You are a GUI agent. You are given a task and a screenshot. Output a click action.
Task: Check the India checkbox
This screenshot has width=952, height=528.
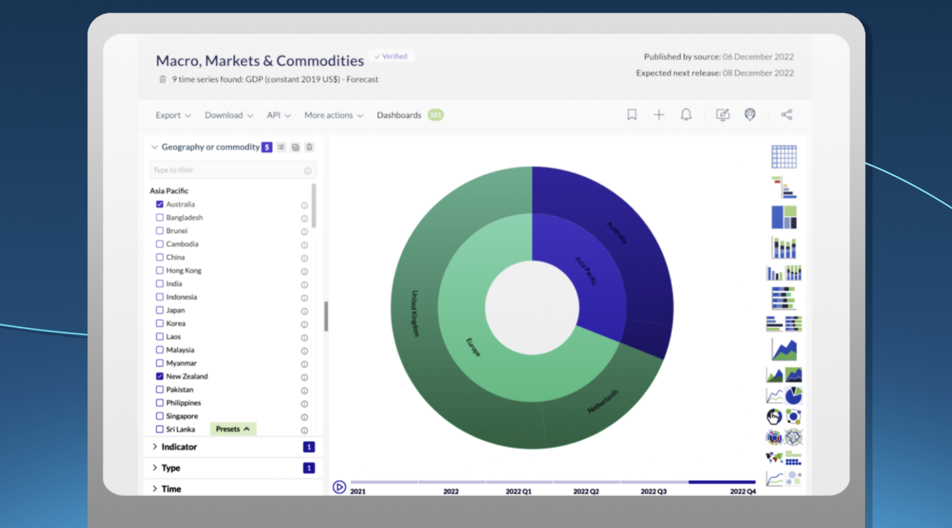(160, 284)
